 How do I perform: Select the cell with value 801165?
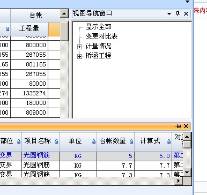(x=29, y=64)
